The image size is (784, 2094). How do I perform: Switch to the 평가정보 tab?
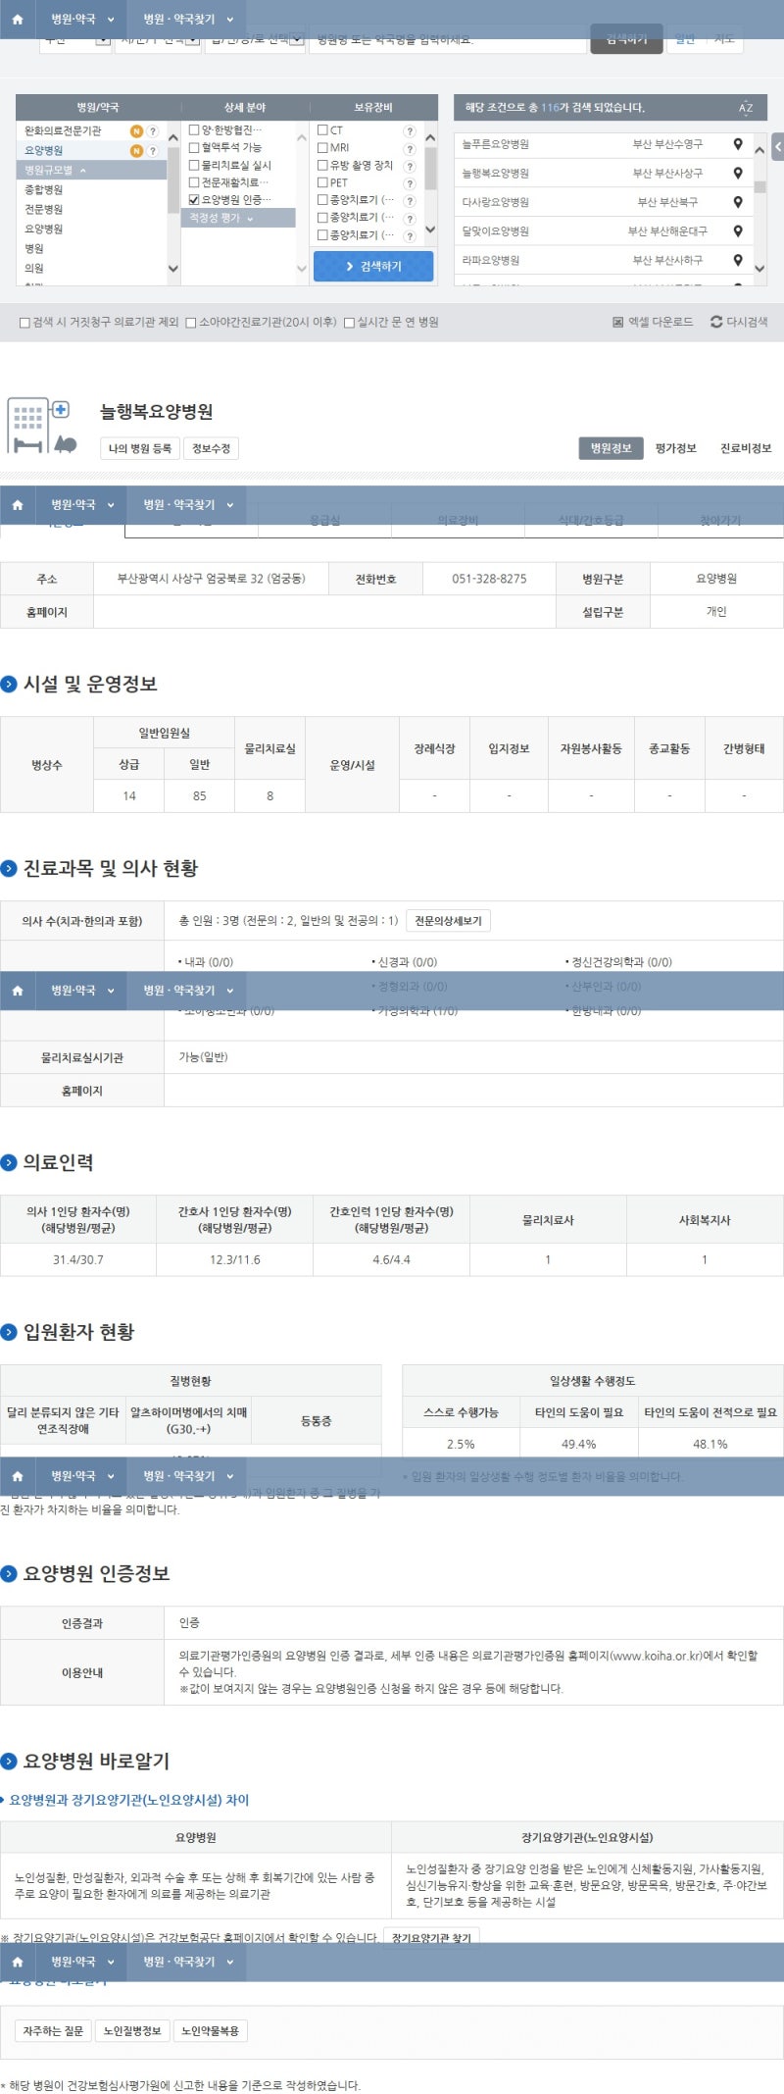[x=676, y=448]
